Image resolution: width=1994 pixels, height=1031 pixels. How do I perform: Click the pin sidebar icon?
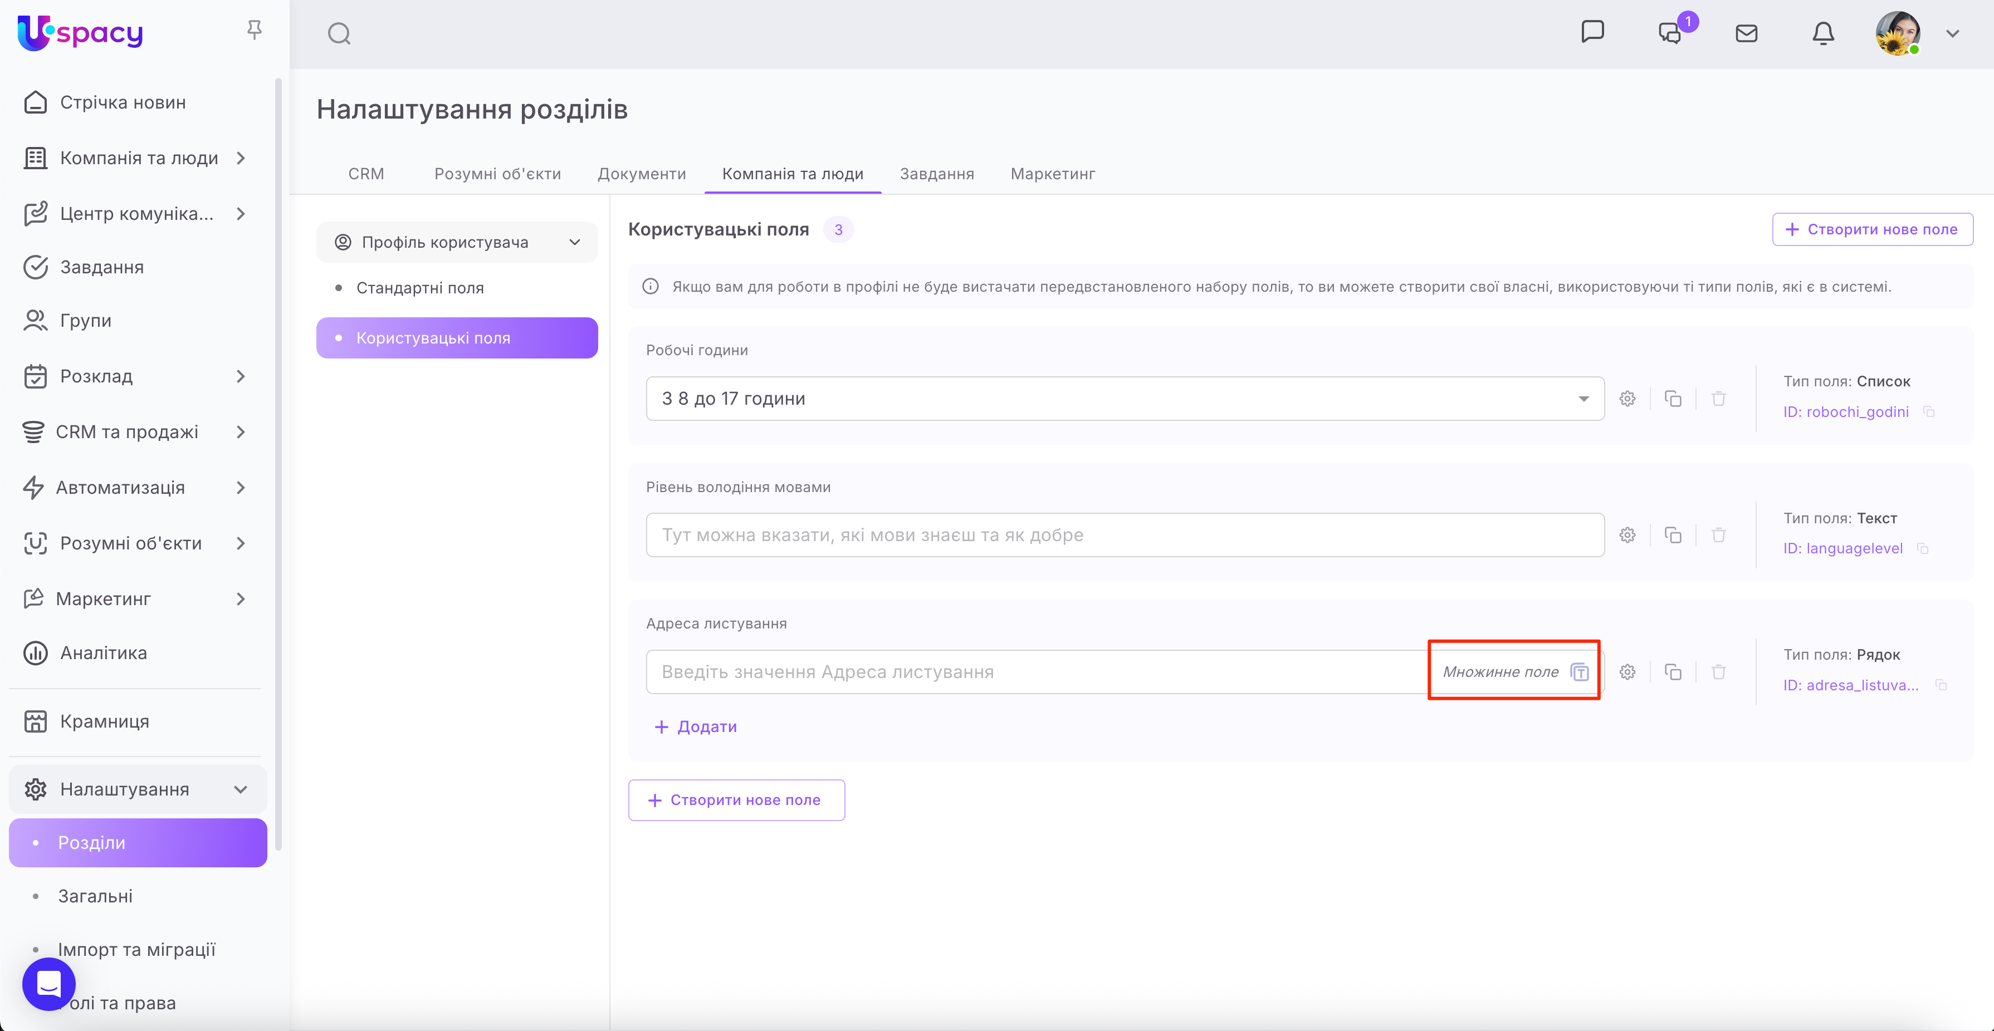point(254,30)
